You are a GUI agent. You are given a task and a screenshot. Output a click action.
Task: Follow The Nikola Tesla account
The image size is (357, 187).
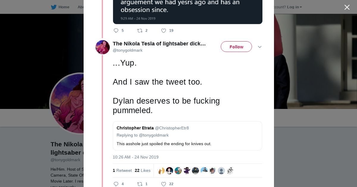pyautogui.click(x=236, y=47)
